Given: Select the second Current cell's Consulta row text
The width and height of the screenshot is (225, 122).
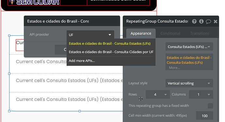Looking at the screenshot, I should pyautogui.click(x=41, y=61).
